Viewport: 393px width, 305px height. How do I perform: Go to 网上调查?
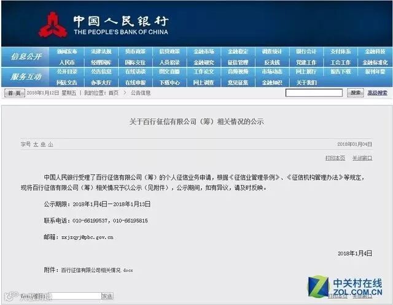[204, 83]
